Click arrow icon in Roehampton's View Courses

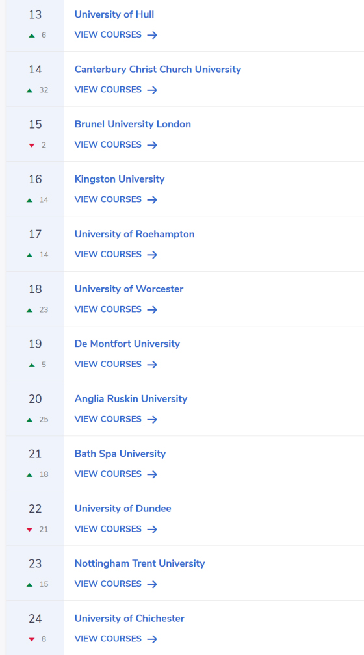click(152, 255)
